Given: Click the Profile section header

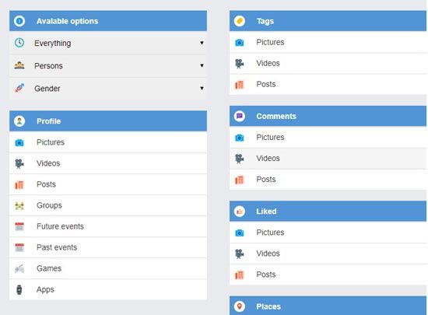Looking at the screenshot, I should tap(108, 121).
